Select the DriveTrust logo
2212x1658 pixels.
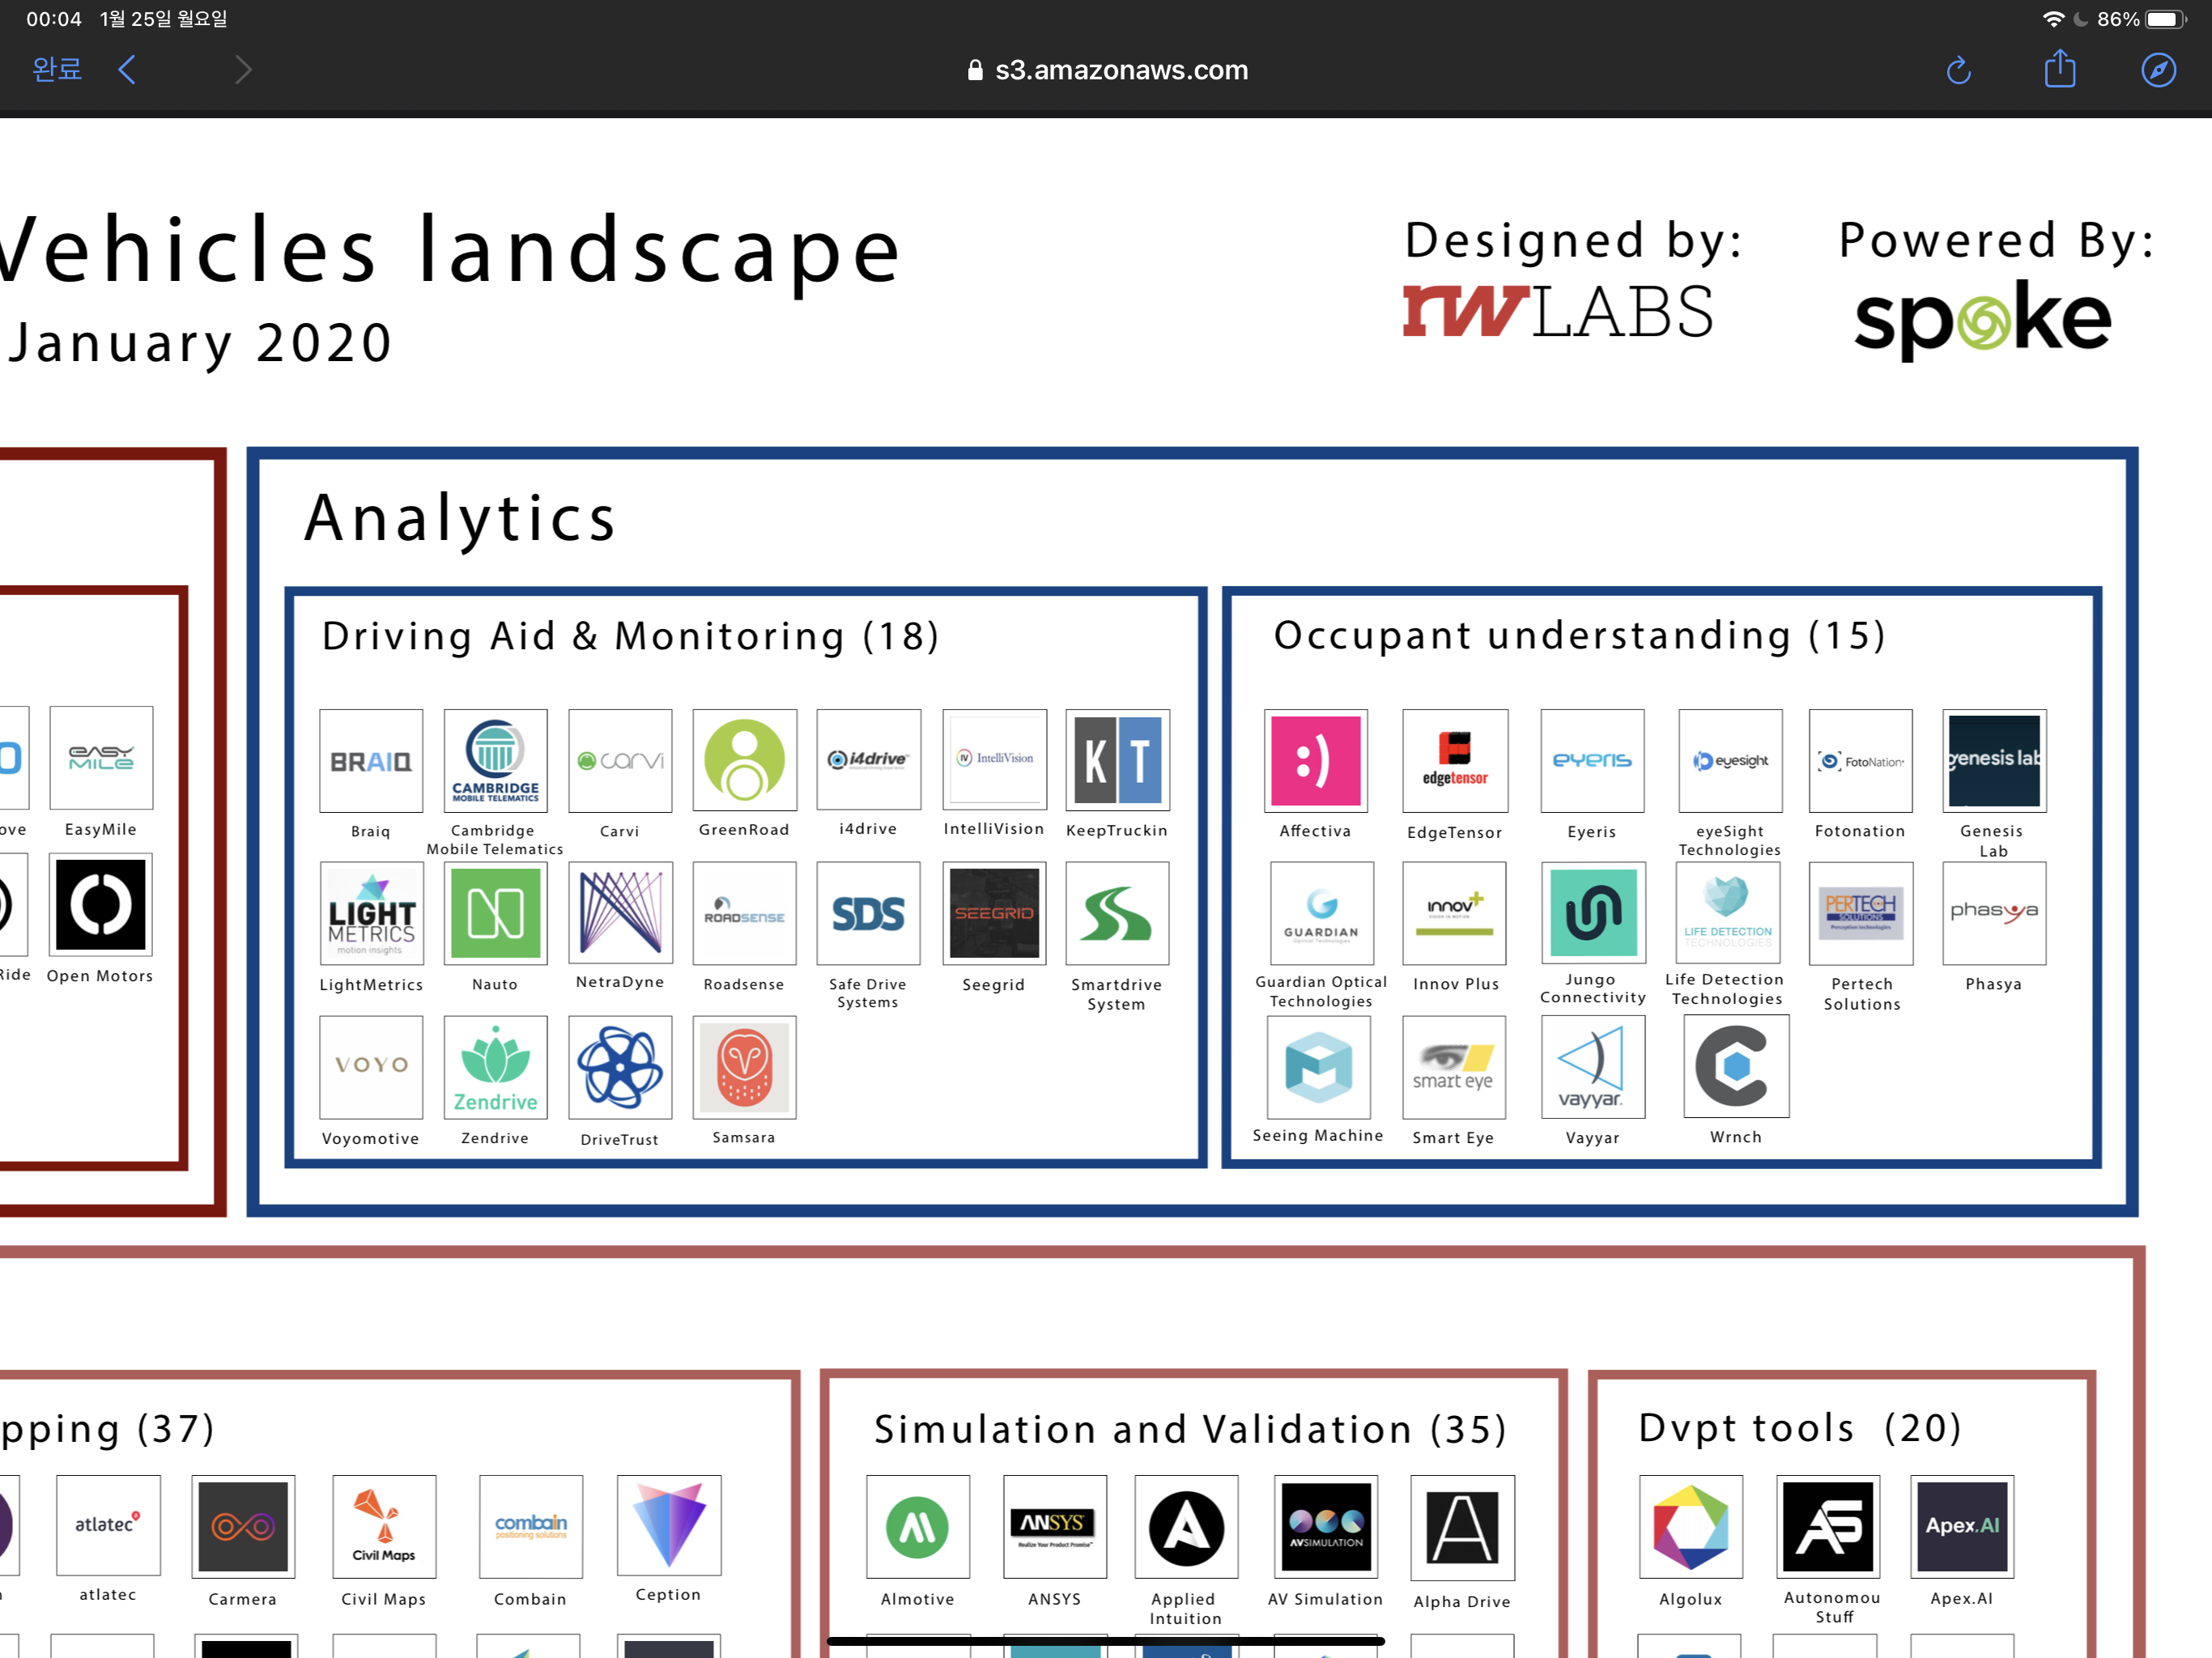(620, 1067)
